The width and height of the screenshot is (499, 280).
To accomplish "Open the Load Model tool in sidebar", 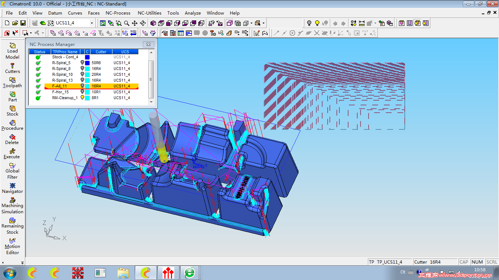I will pyautogui.click(x=12, y=51).
